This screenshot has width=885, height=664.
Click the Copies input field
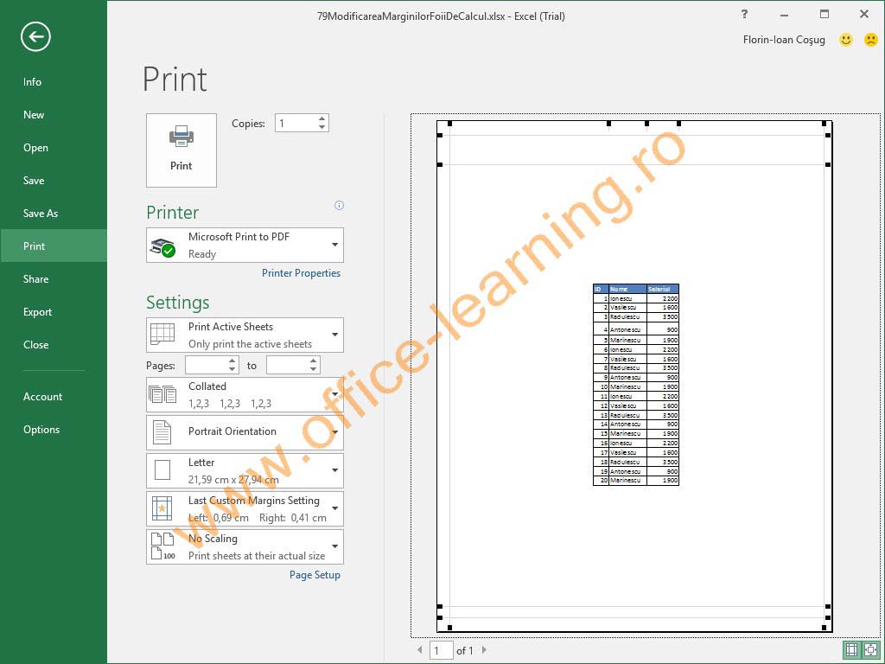tap(296, 123)
